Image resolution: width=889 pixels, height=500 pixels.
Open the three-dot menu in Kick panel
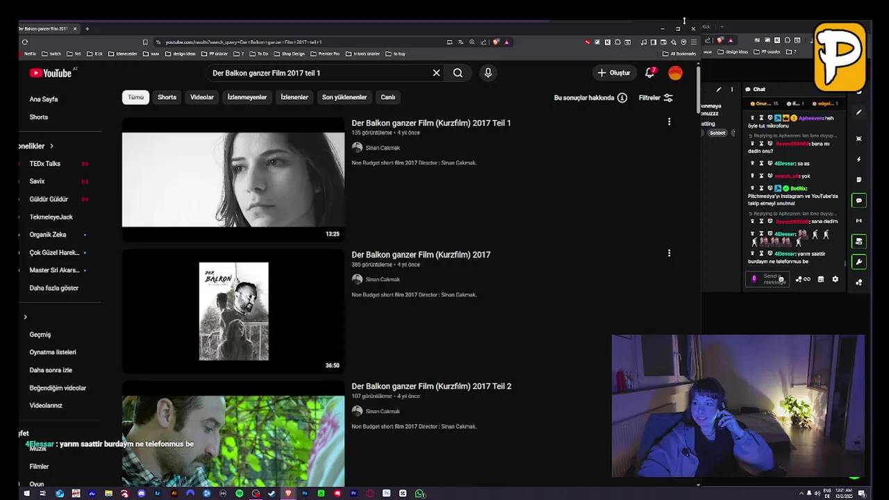tap(731, 89)
